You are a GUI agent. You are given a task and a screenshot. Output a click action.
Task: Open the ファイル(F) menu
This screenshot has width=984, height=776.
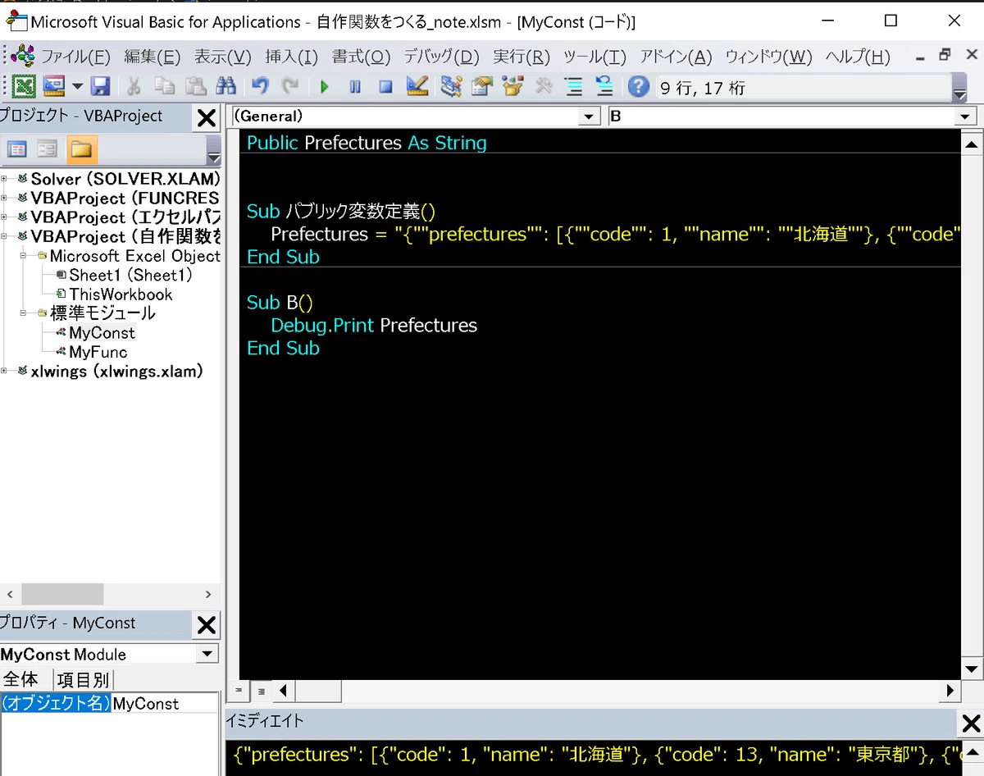click(x=75, y=57)
